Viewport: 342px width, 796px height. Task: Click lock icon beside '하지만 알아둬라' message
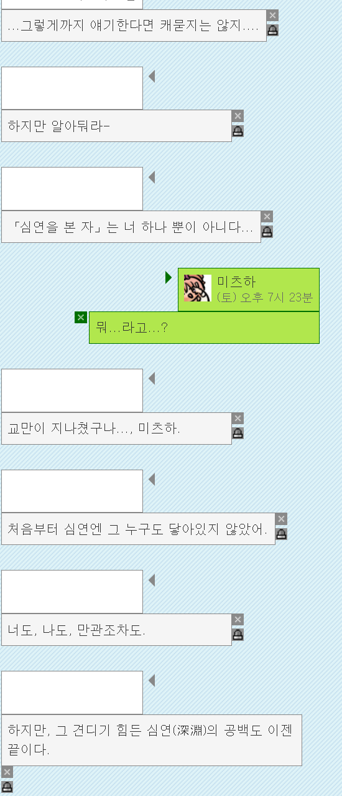tap(238, 131)
